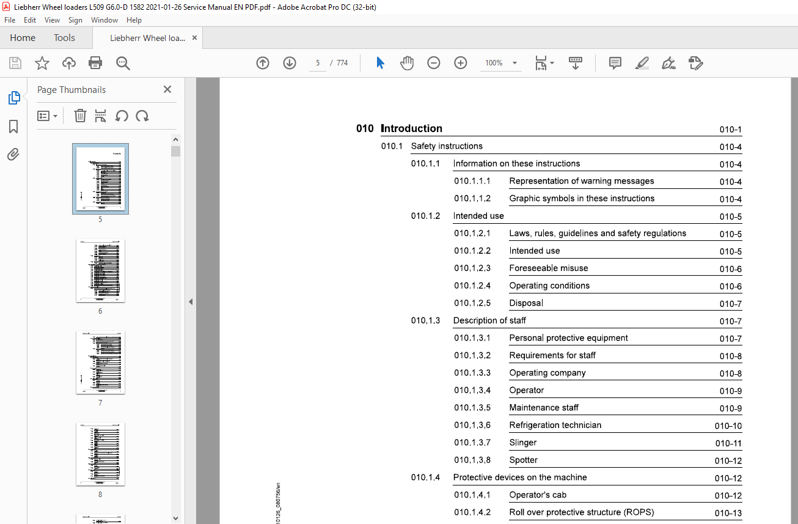Click the Foreseeable misuse entry

[549, 268]
